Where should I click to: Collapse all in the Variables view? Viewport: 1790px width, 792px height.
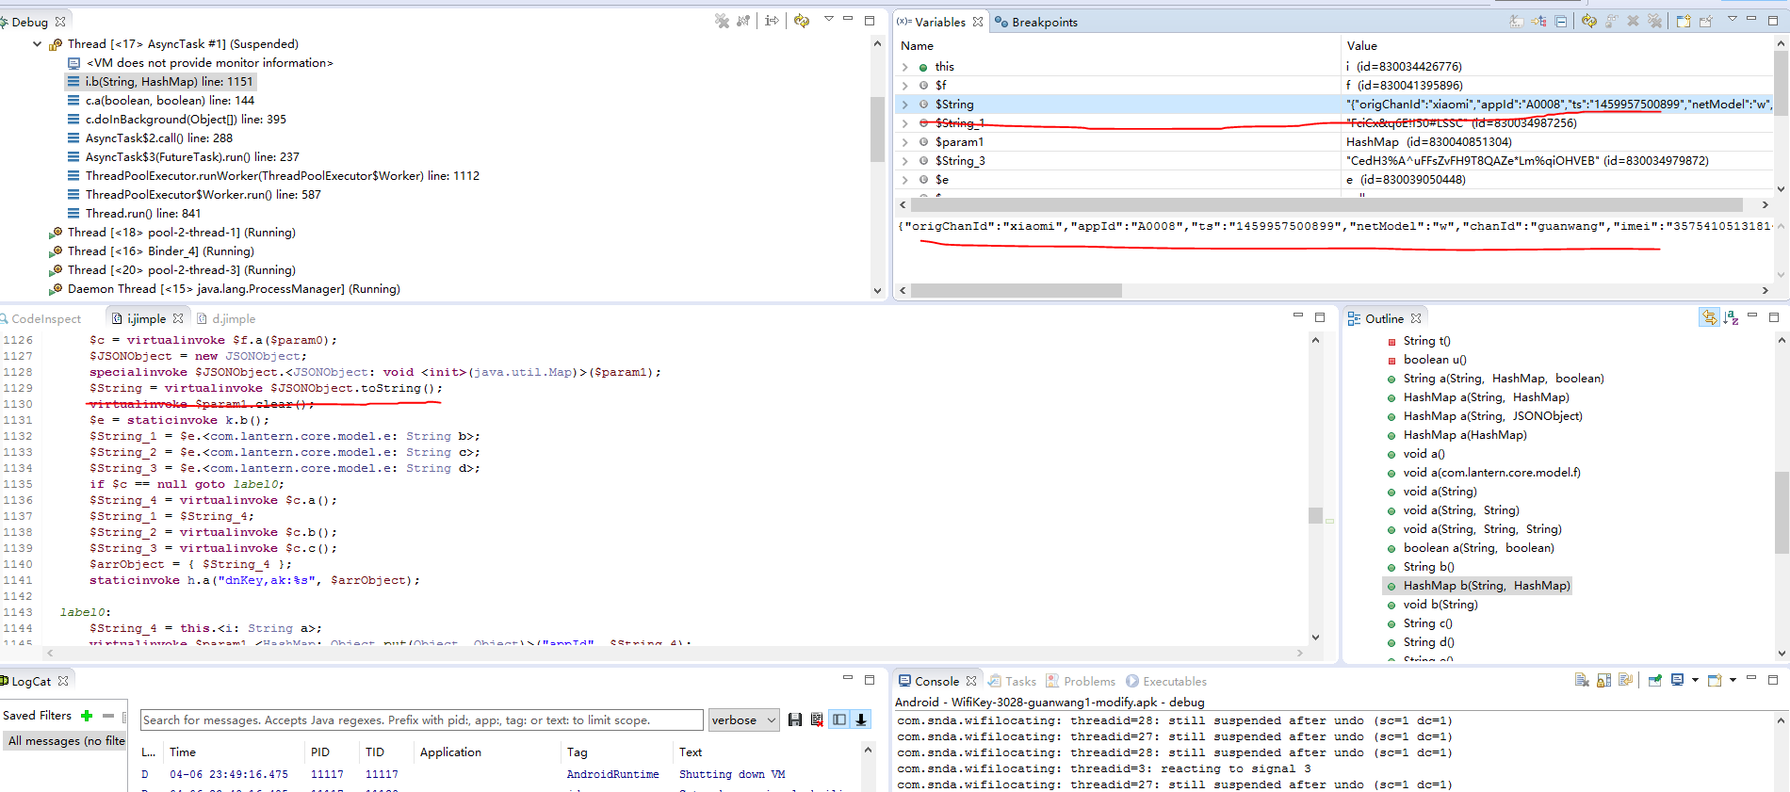[x=1561, y=21]
